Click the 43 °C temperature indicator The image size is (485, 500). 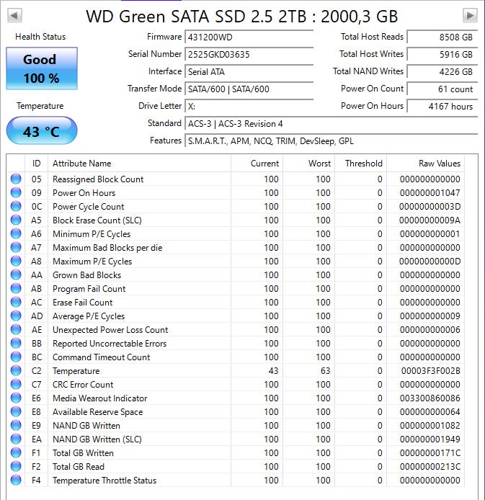tap(41, 132)
